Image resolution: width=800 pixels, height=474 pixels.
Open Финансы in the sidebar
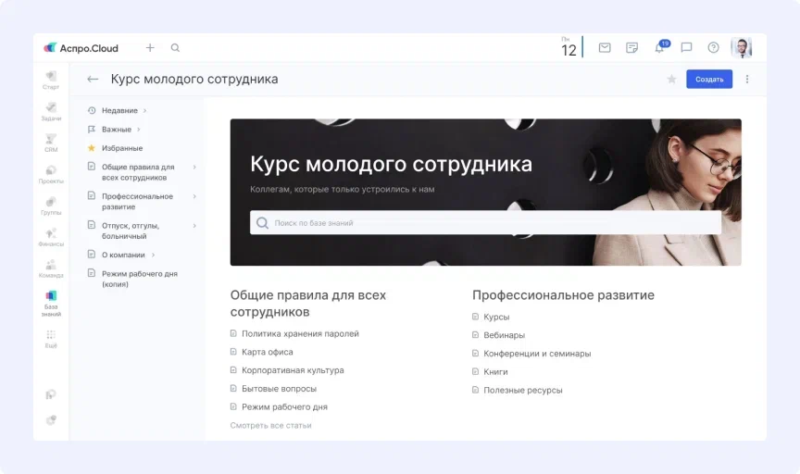(x=51, y=237)
